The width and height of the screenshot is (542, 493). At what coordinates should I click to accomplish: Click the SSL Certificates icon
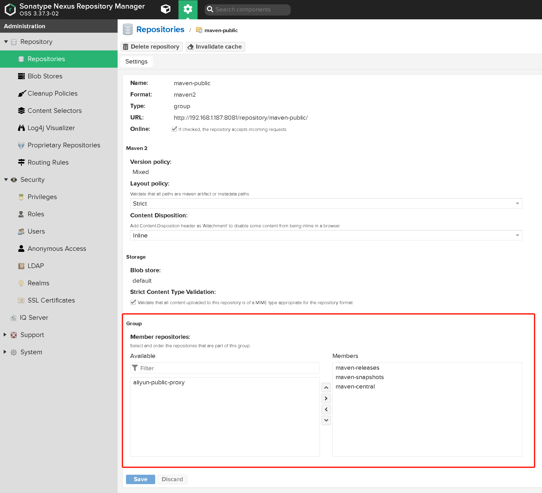(x=21, y=300)
